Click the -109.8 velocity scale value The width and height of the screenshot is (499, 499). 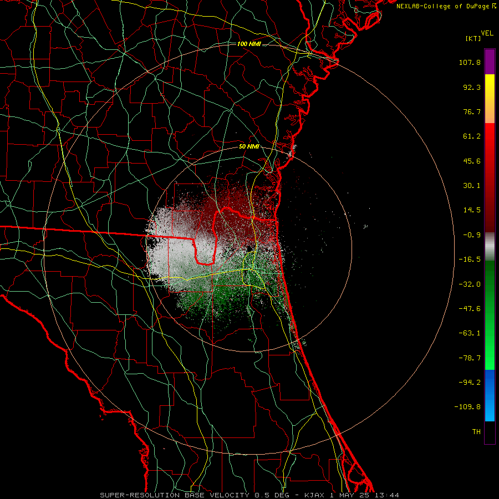click(x=468, y=407)
